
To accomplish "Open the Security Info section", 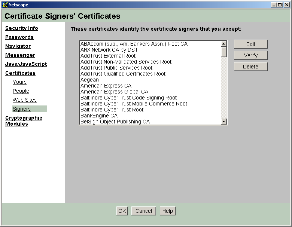I will pyautogui.click(x=22, y=28).
